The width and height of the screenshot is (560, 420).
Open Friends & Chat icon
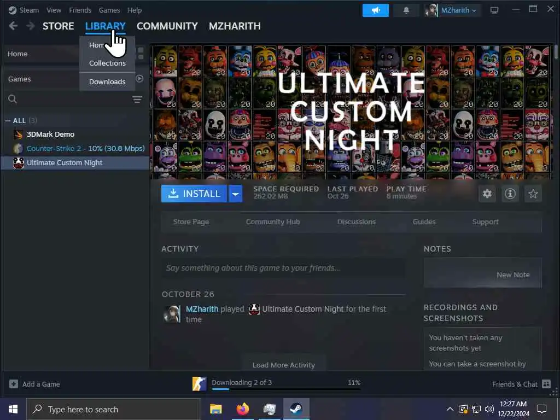click(x=546, y=384)
